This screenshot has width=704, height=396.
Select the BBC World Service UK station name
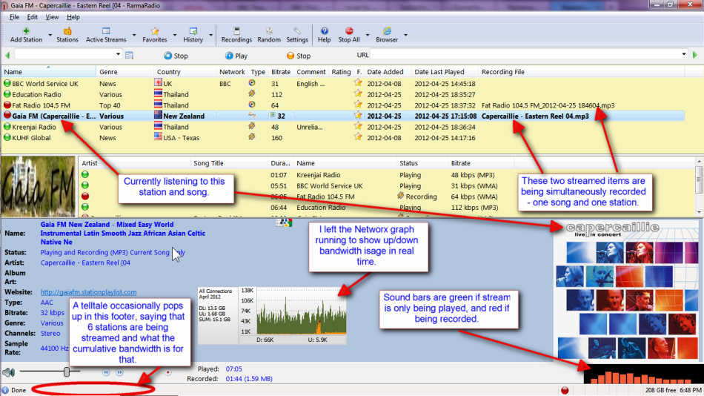click(45, 84)
